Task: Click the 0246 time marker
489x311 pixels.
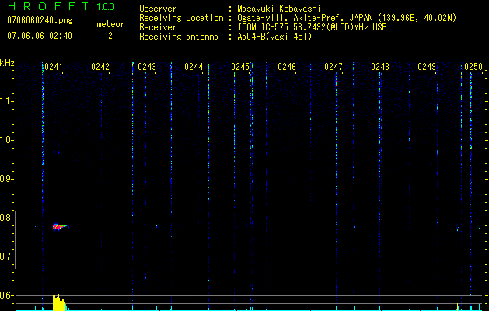Action: 287,67
